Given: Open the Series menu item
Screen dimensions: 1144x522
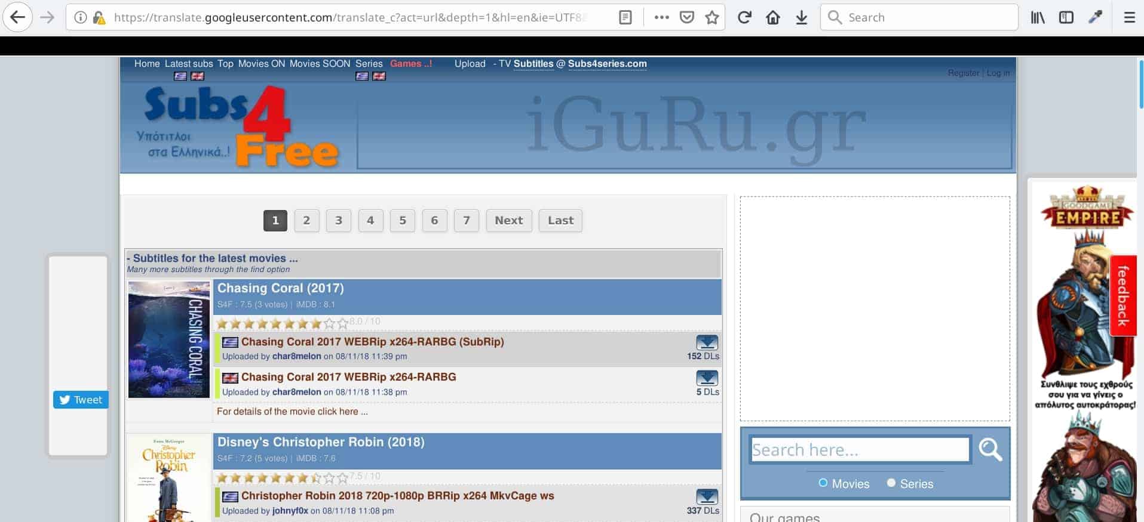Looking at the screenshot, I should (369, 64).
